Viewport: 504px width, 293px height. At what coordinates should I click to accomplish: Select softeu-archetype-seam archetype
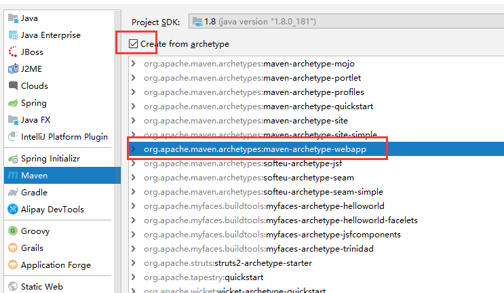click(249, 177)
